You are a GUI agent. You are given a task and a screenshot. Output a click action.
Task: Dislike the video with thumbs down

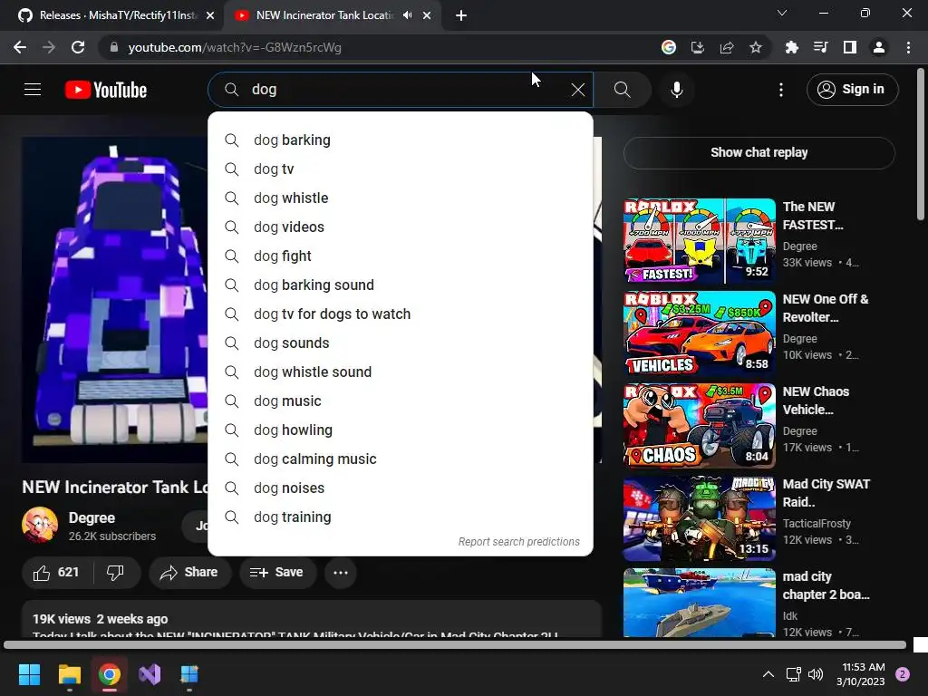[115, 573]
